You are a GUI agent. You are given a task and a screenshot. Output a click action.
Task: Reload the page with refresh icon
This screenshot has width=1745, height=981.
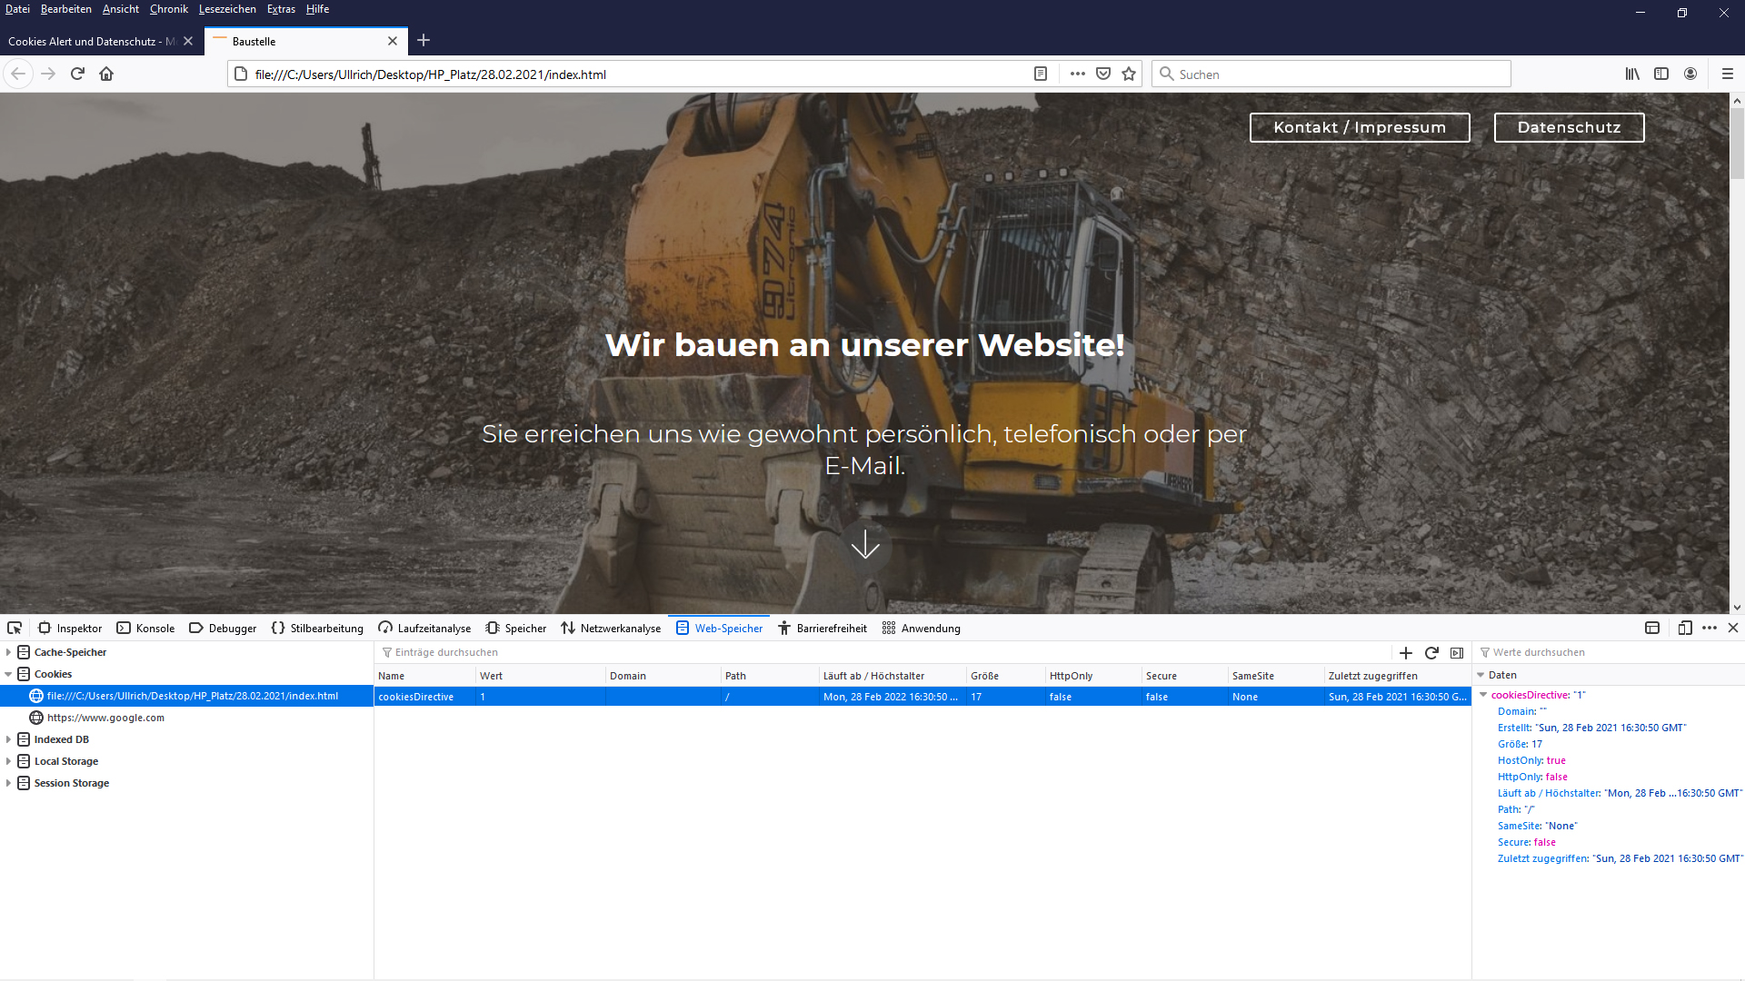pos(77,74)
